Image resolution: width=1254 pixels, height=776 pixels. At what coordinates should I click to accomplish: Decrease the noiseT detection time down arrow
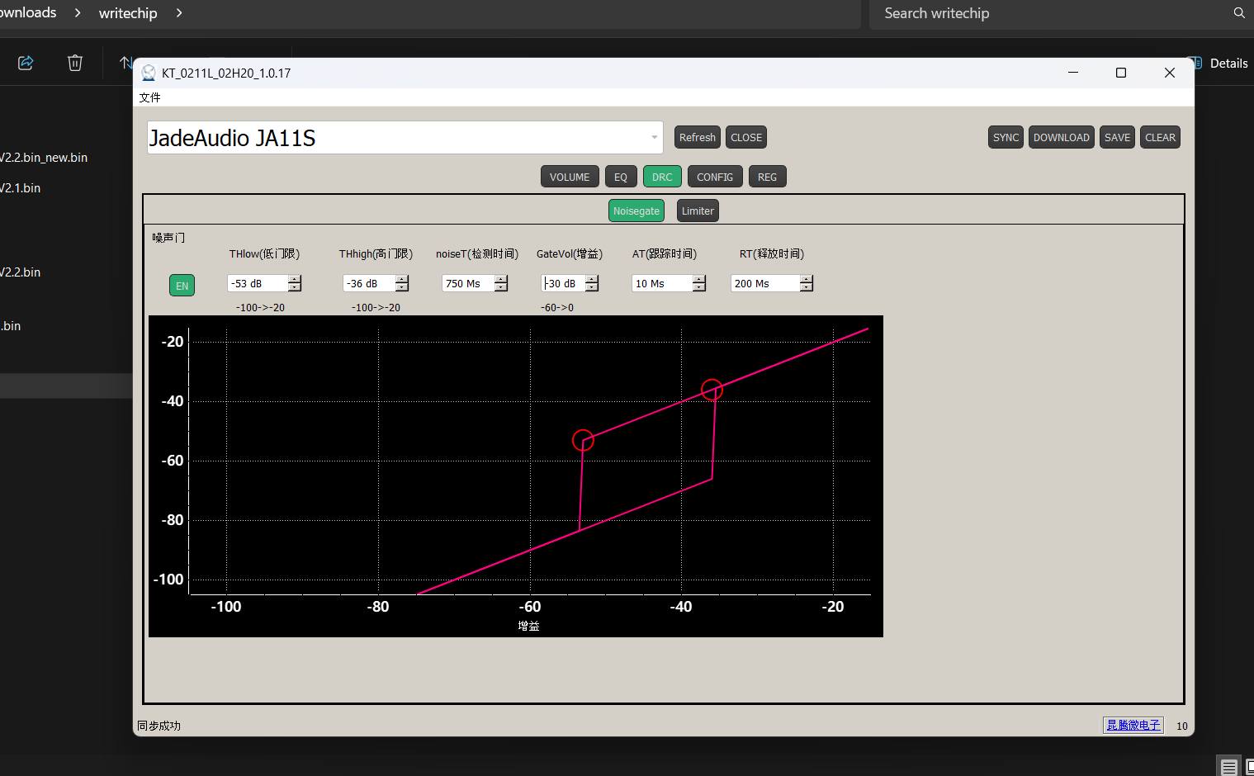coord(501,287)
